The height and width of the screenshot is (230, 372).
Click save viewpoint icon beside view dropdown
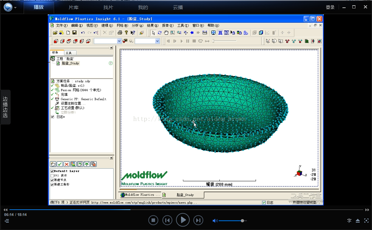[125, 41]
